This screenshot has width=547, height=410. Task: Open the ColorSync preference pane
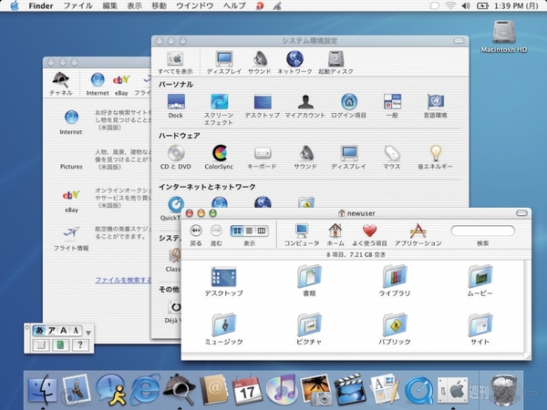click(x=219, y=154)
